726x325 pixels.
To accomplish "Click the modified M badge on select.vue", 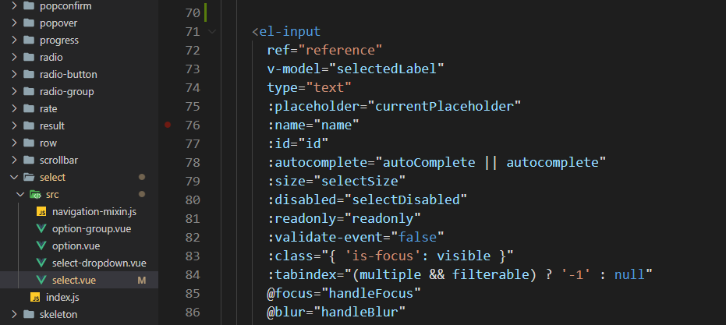I will tap(142, 280).
